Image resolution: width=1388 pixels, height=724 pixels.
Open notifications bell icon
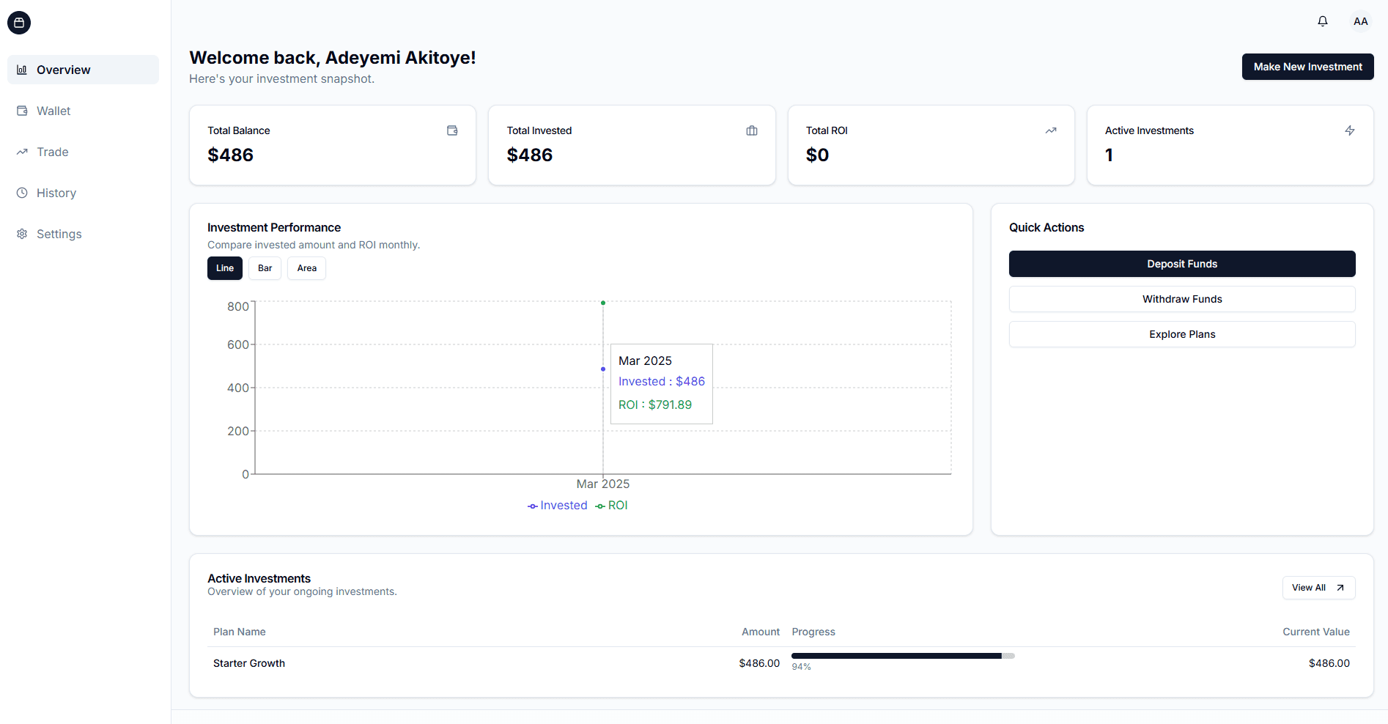1323,21
